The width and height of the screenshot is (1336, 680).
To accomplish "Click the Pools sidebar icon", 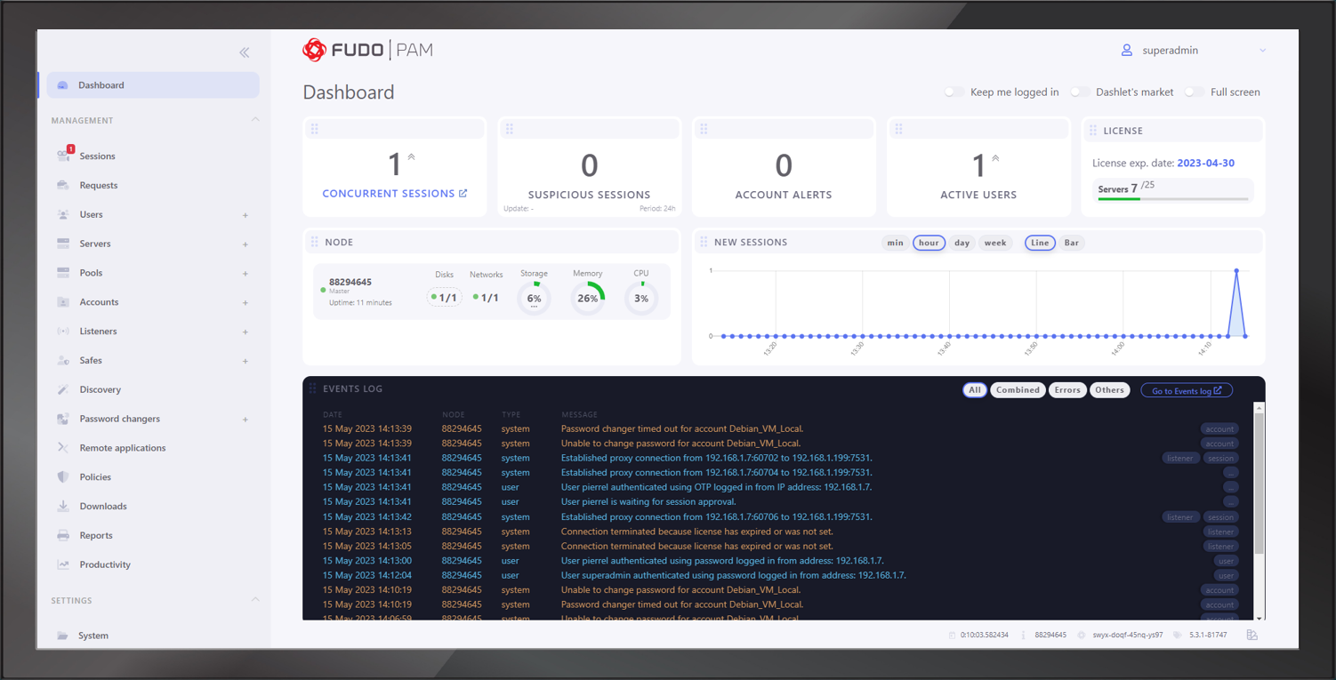I will point(63,273).
